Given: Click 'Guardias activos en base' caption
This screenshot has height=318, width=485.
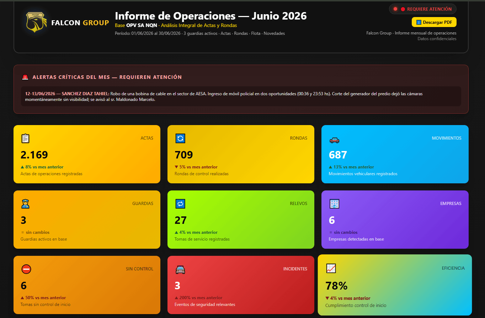Looking at the screenshot, I should [44, 239].
